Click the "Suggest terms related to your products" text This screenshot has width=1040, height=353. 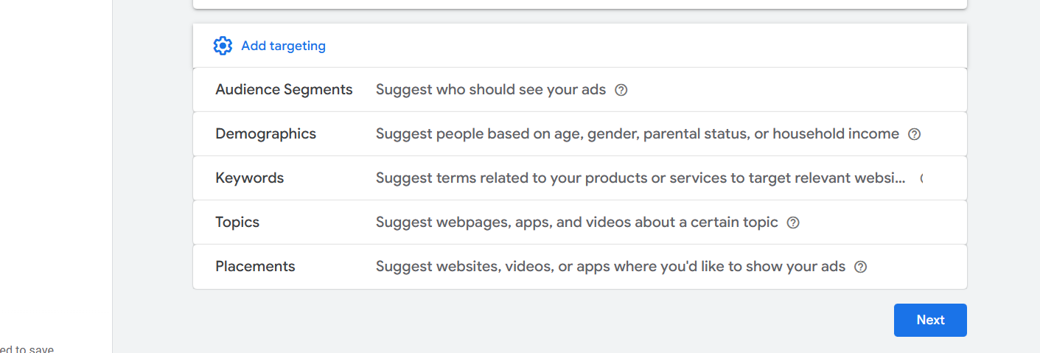640,178
